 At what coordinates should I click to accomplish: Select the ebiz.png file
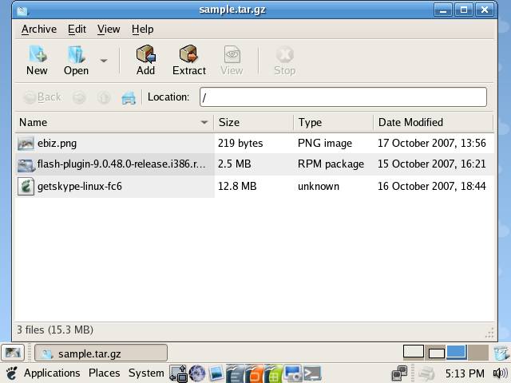tap(57, 143)
